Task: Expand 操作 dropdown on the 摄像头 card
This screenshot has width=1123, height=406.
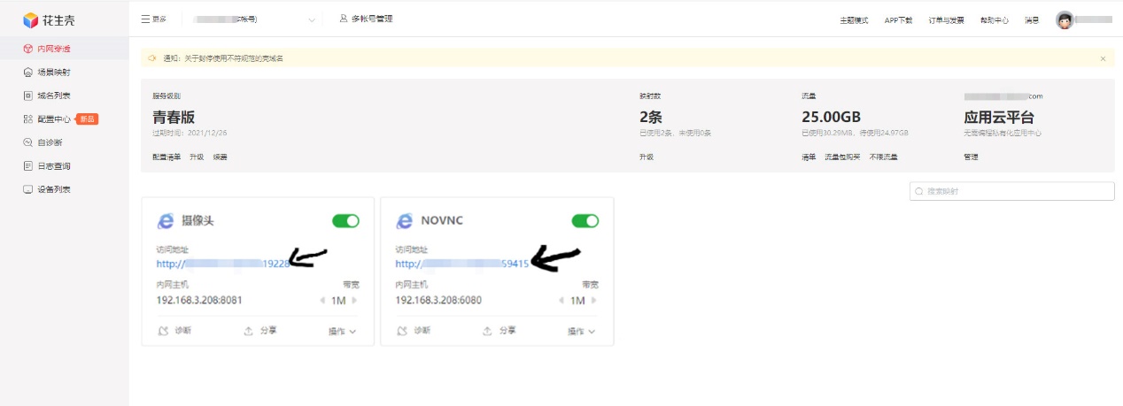Action: (343, 331)
